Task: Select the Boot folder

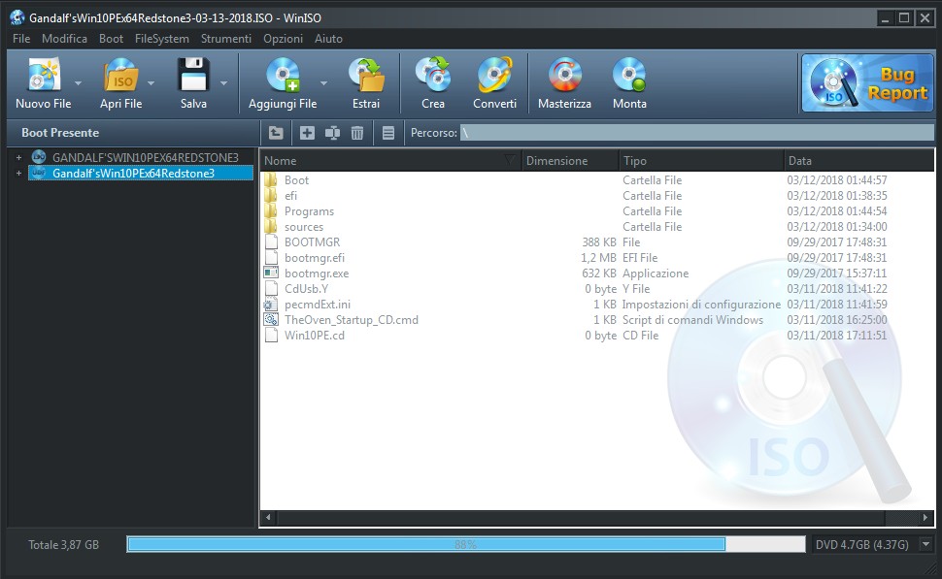Action: pos(296,180)
